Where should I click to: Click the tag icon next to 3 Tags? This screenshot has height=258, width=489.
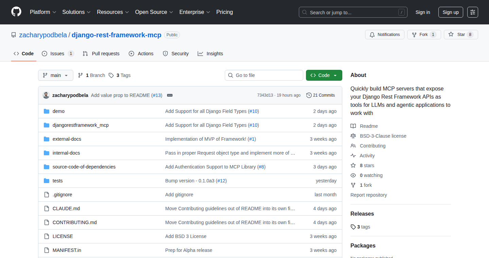pyautogui.click(x=111, y=75)
